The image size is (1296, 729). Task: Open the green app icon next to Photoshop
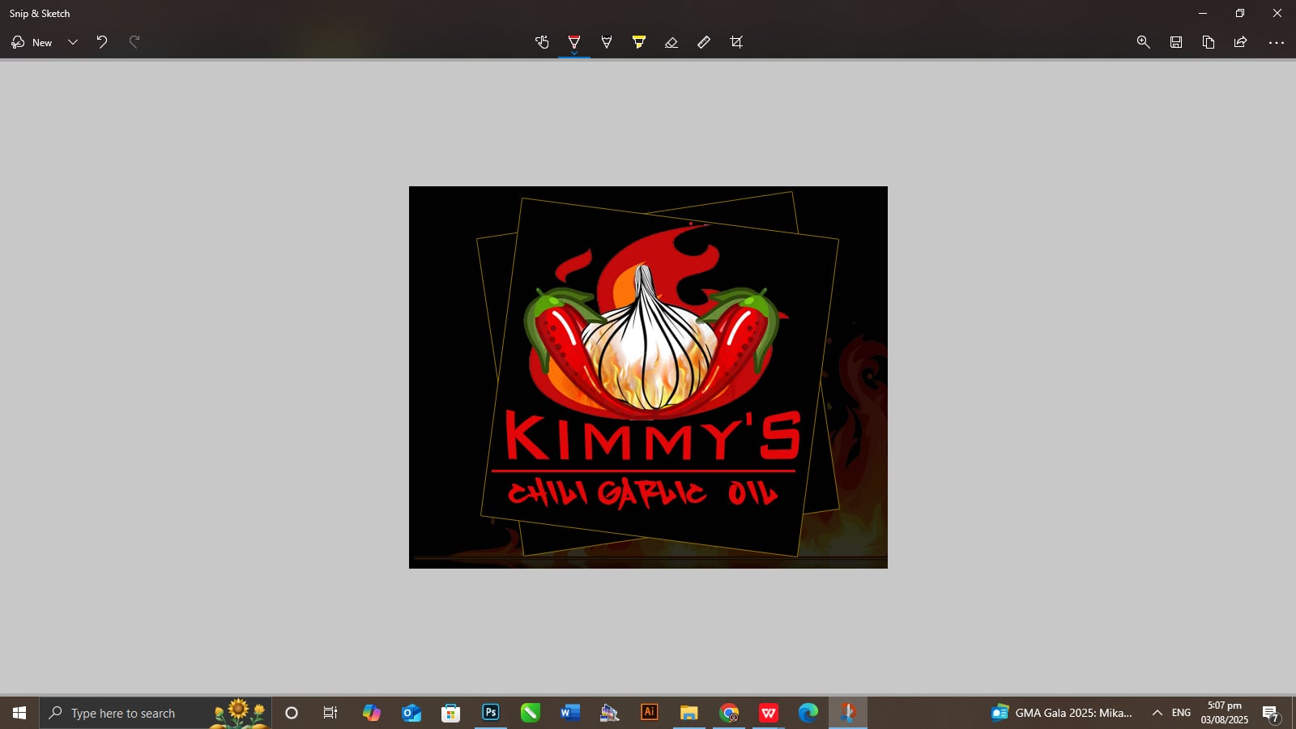click(x=531, y=713)
